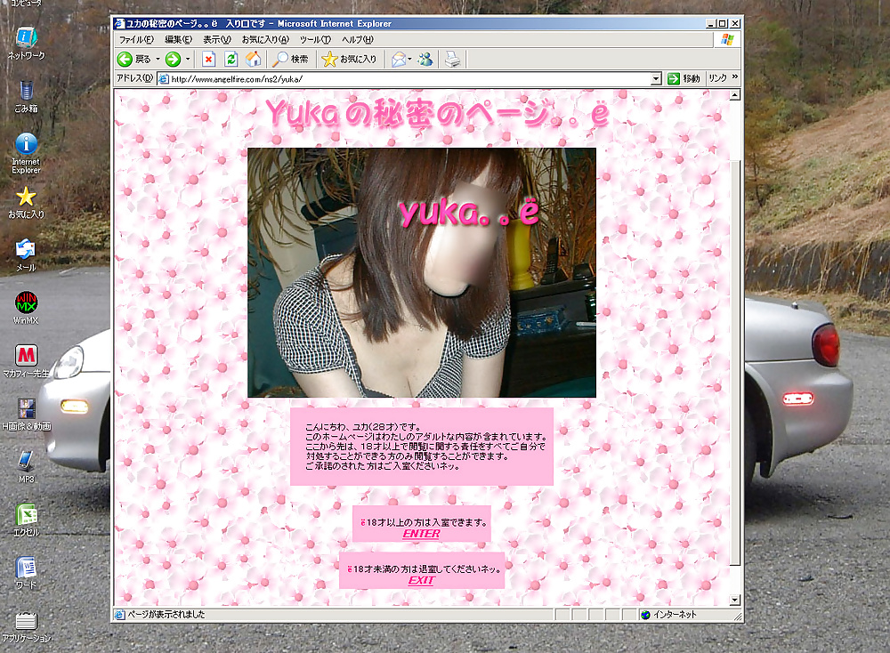Open the ファイル(F) menu
The image size is (890, 653).
click(x=135, y=40)
